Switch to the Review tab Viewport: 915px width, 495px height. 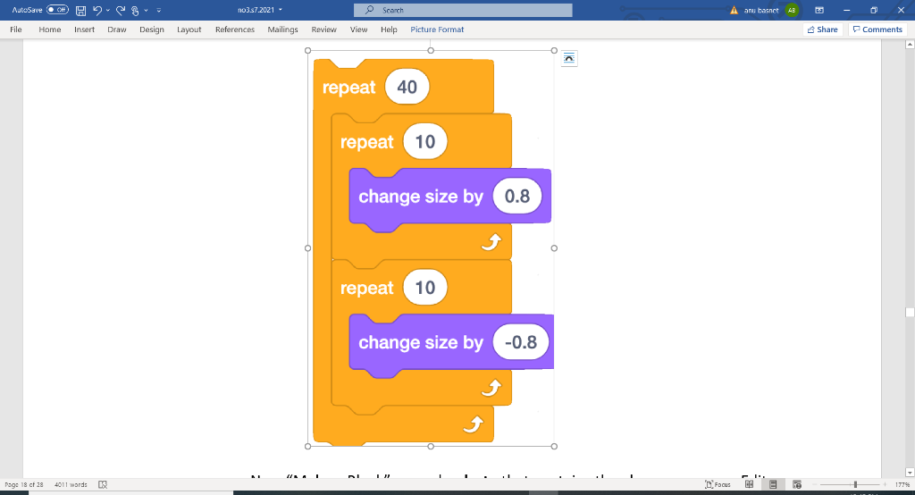[323, 29]
